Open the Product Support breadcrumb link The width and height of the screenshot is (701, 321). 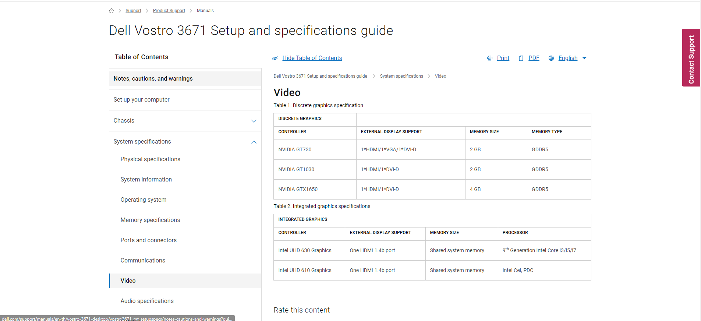pyautogui.click(x=169, y=11)
